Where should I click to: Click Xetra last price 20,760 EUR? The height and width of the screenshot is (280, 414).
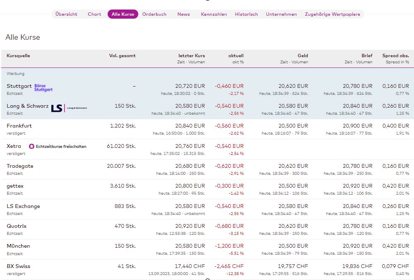tap(190, 146)
